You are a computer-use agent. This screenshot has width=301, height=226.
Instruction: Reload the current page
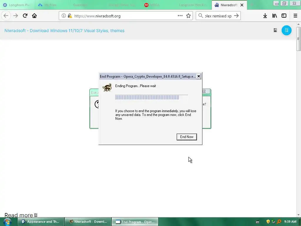click(x=25, y=16)
